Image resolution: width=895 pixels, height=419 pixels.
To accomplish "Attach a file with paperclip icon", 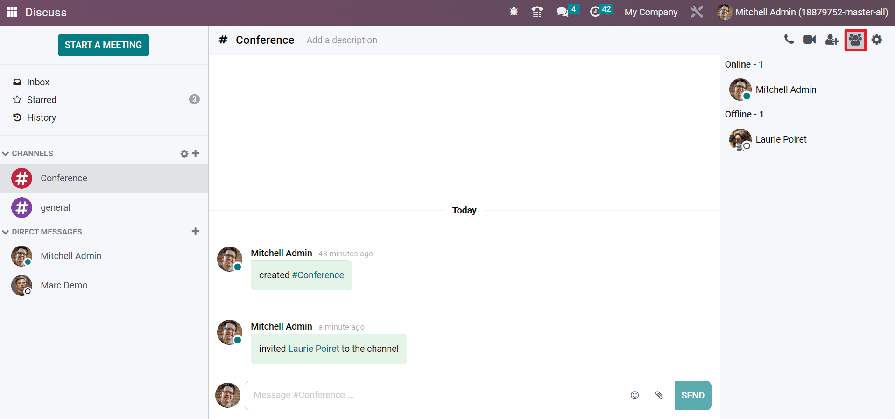I will [x=659, y=395].
